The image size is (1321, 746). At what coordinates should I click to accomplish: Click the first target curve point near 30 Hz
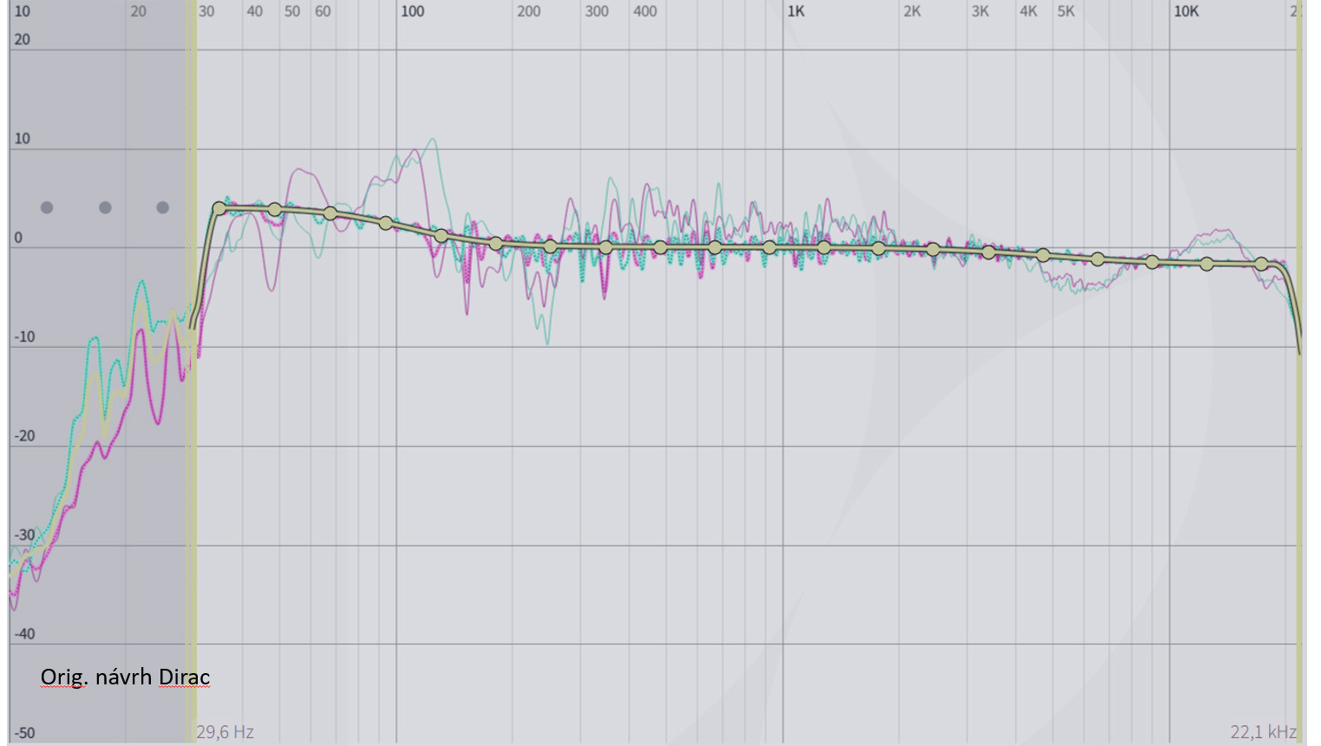coord(219,208)
